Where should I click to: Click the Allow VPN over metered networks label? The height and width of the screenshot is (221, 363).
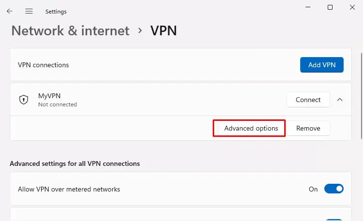click(69, 189)
